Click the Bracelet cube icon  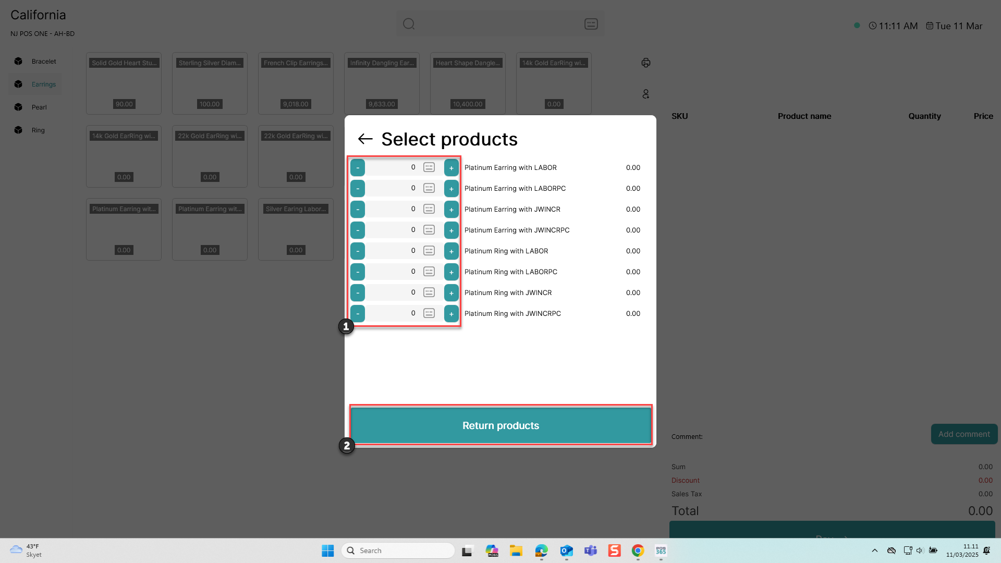point(18,62)
